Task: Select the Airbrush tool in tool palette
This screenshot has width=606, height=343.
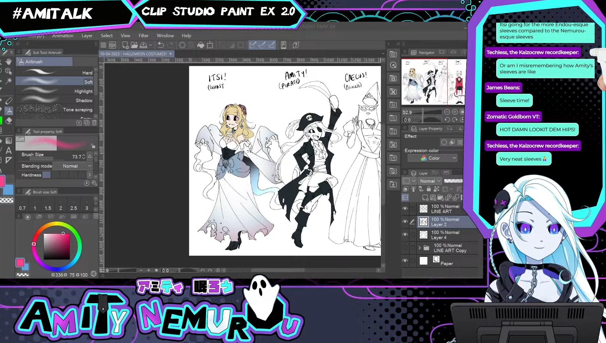Action: (9, 111)
